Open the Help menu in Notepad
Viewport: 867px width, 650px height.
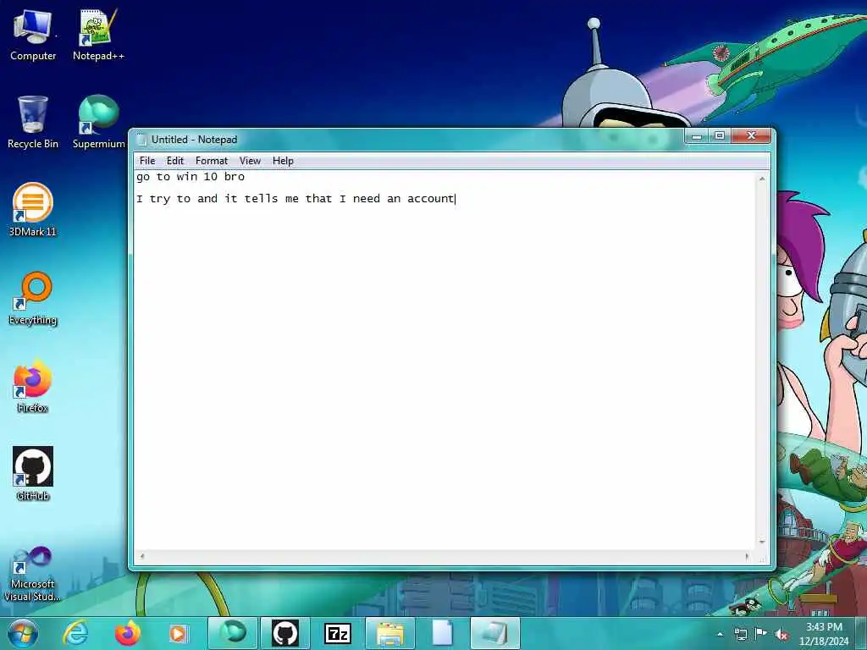[x=283, y=161]
